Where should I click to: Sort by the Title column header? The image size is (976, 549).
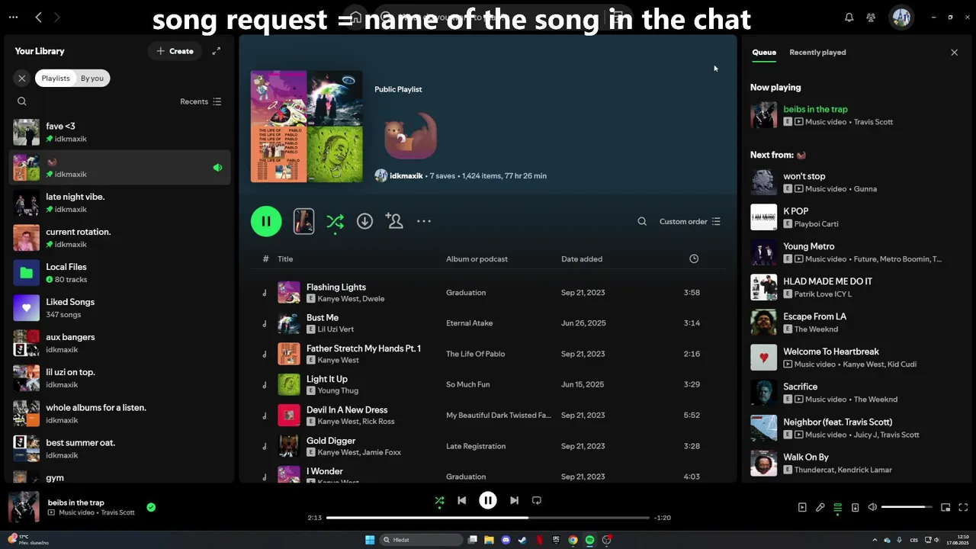point(285,259)
